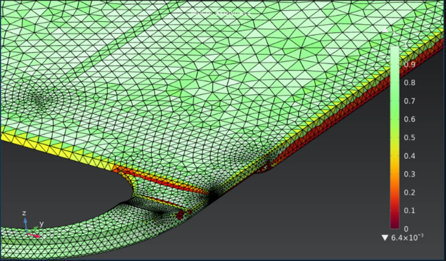Click the green y-axis arrow of the triad
Screen dimensions: 446x261
click(x=36, y=228)
